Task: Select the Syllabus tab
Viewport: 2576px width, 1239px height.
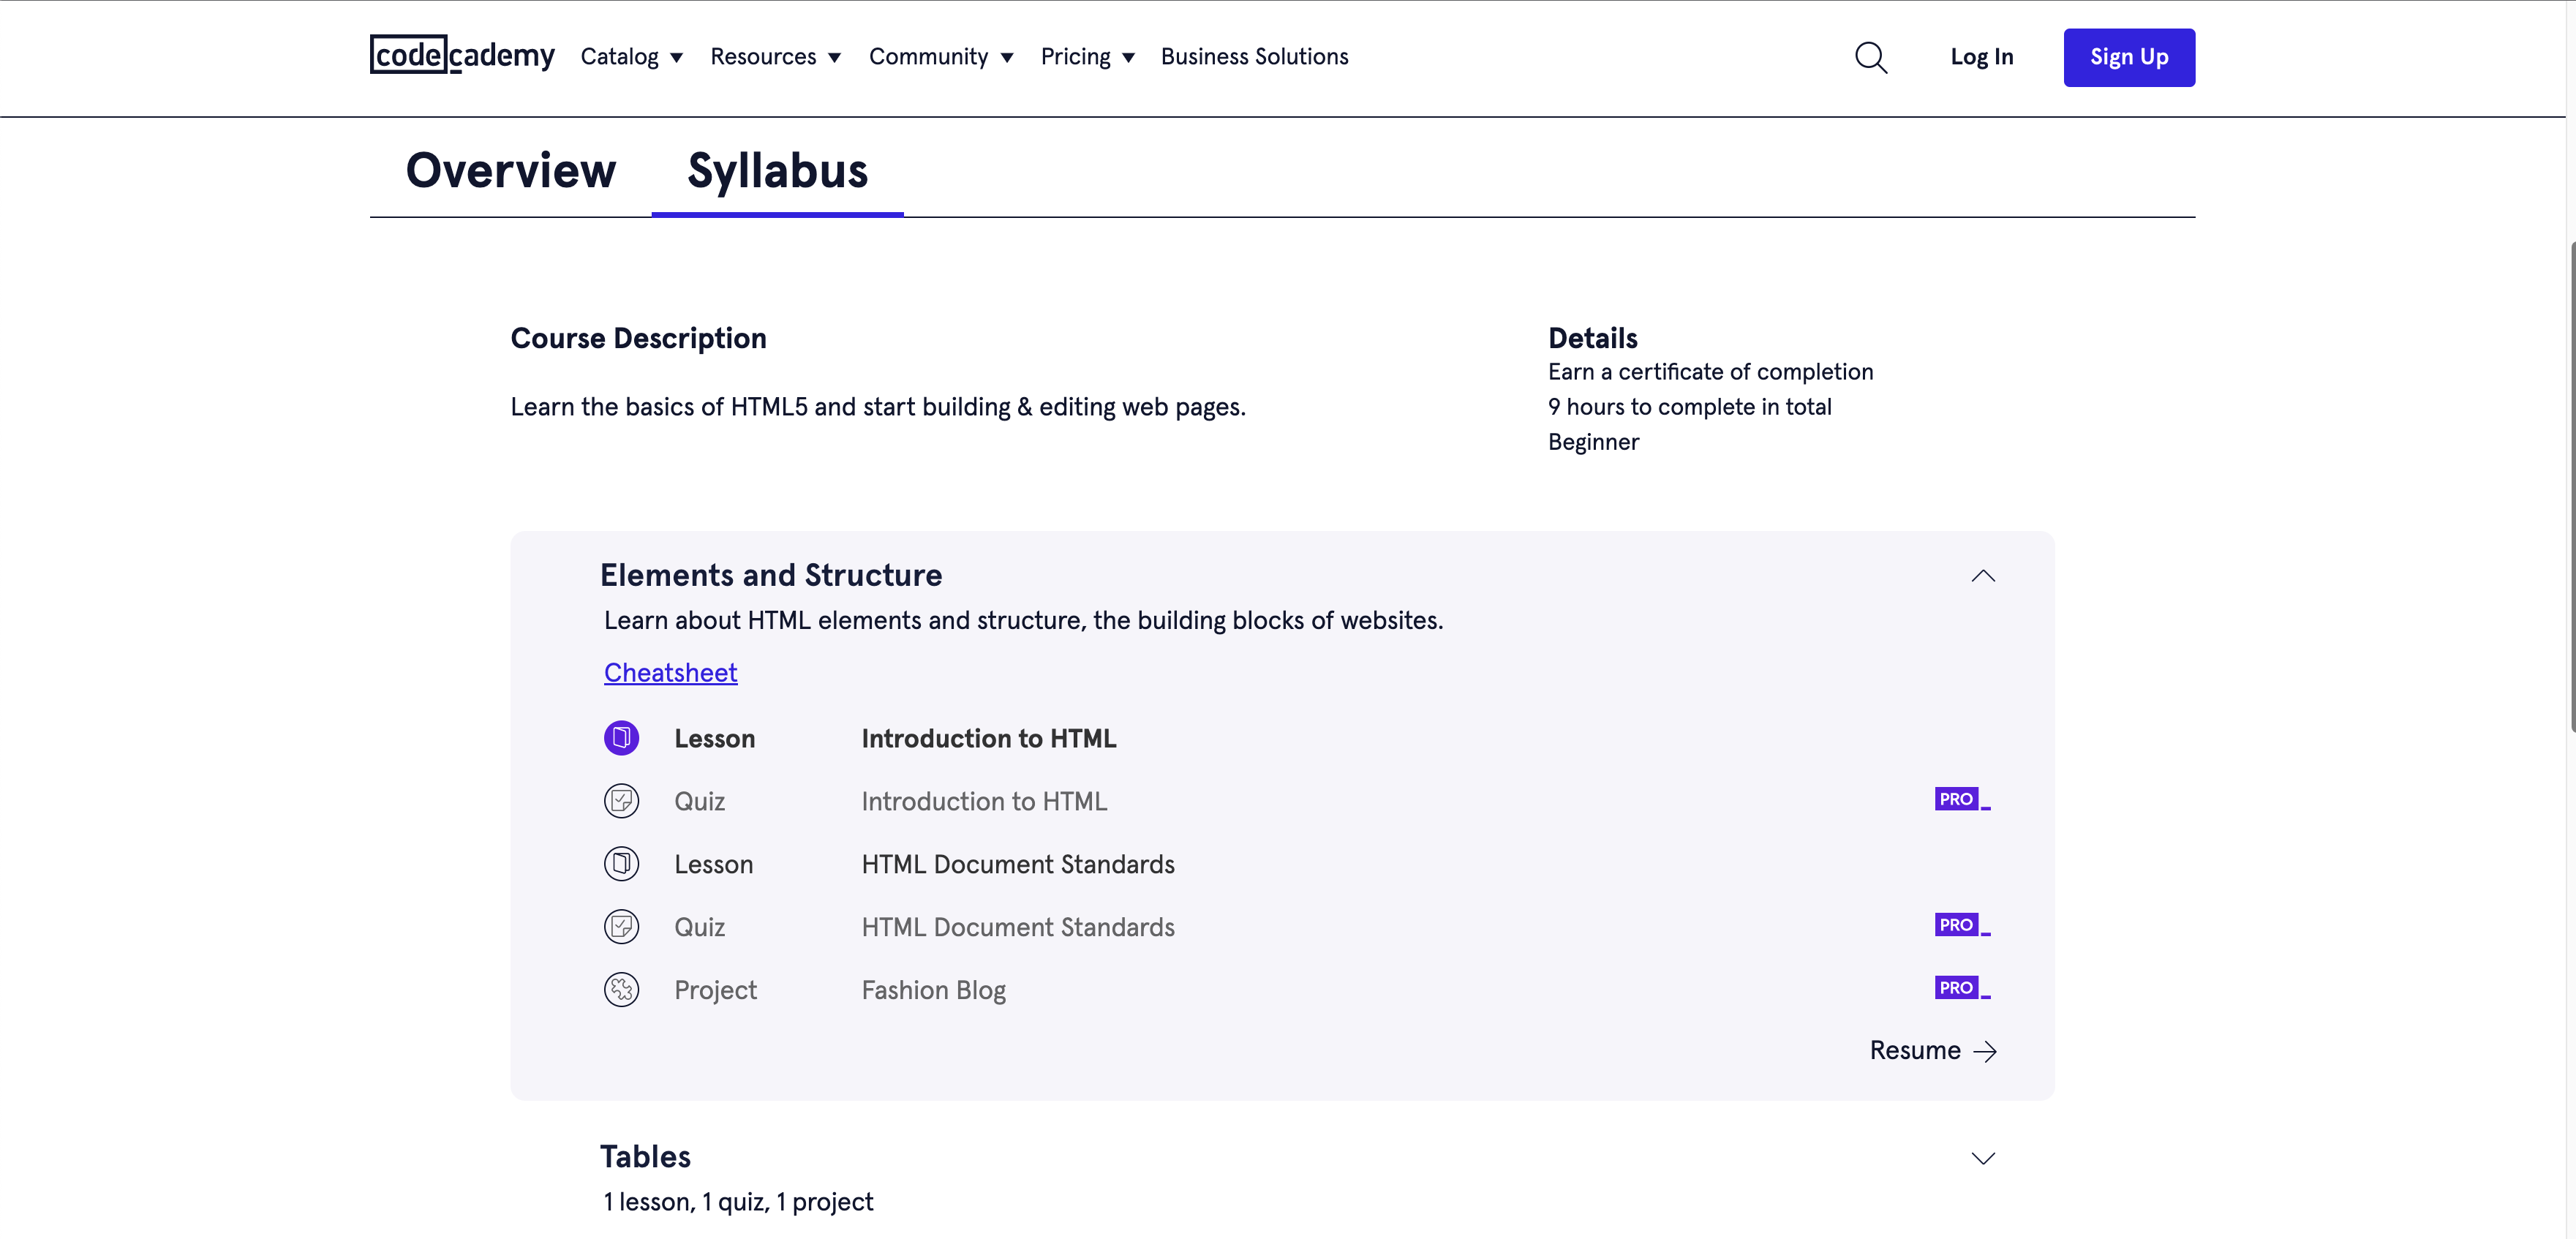Action: point(777,170)
